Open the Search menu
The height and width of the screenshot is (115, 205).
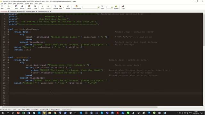click(10, 4)
